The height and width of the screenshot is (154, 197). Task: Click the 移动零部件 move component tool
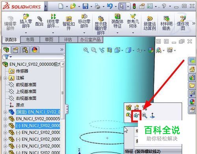tap(84, 21)
